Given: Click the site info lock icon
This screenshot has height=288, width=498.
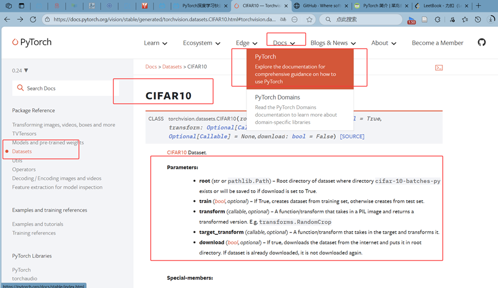Looking at the screenshot, I should tap(48, 19).
